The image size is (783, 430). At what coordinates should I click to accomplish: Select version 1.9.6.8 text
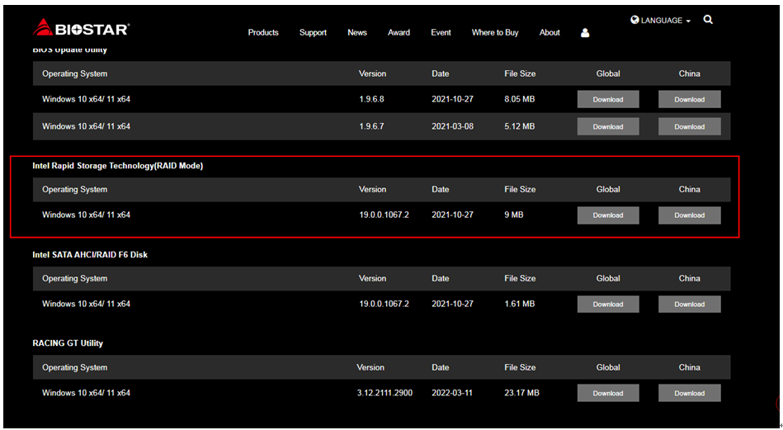point(371,99)
